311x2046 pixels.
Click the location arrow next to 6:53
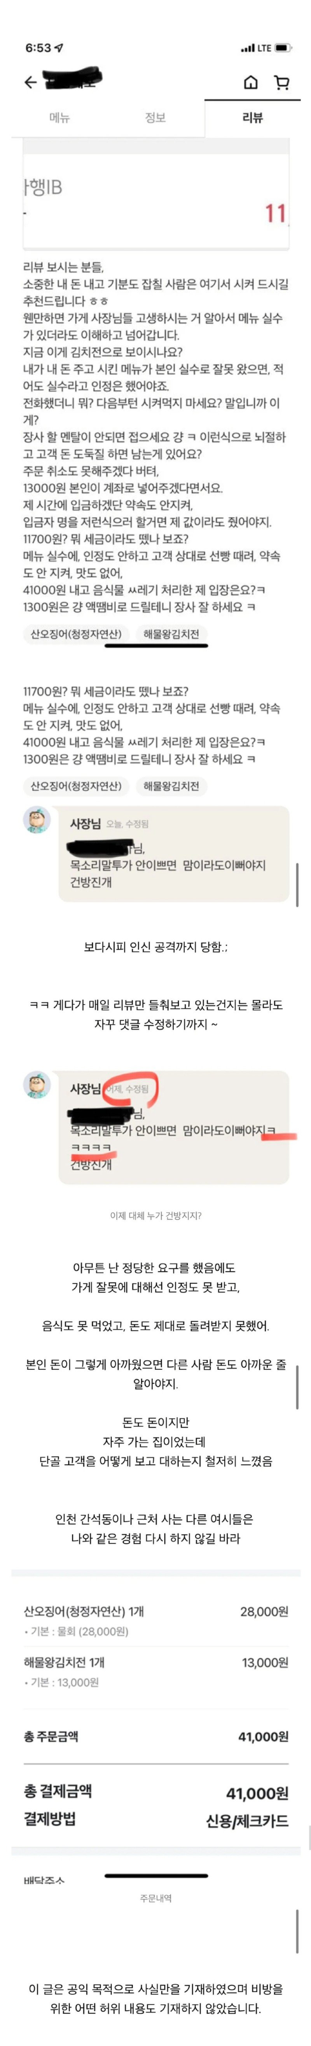pos(59,48)
